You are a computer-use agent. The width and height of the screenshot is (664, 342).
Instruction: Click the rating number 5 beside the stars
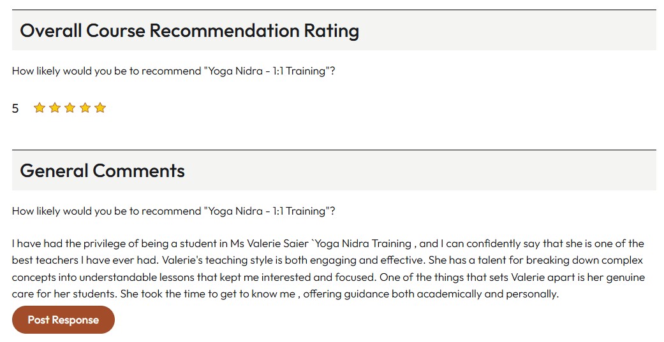(x=15, y=109)
